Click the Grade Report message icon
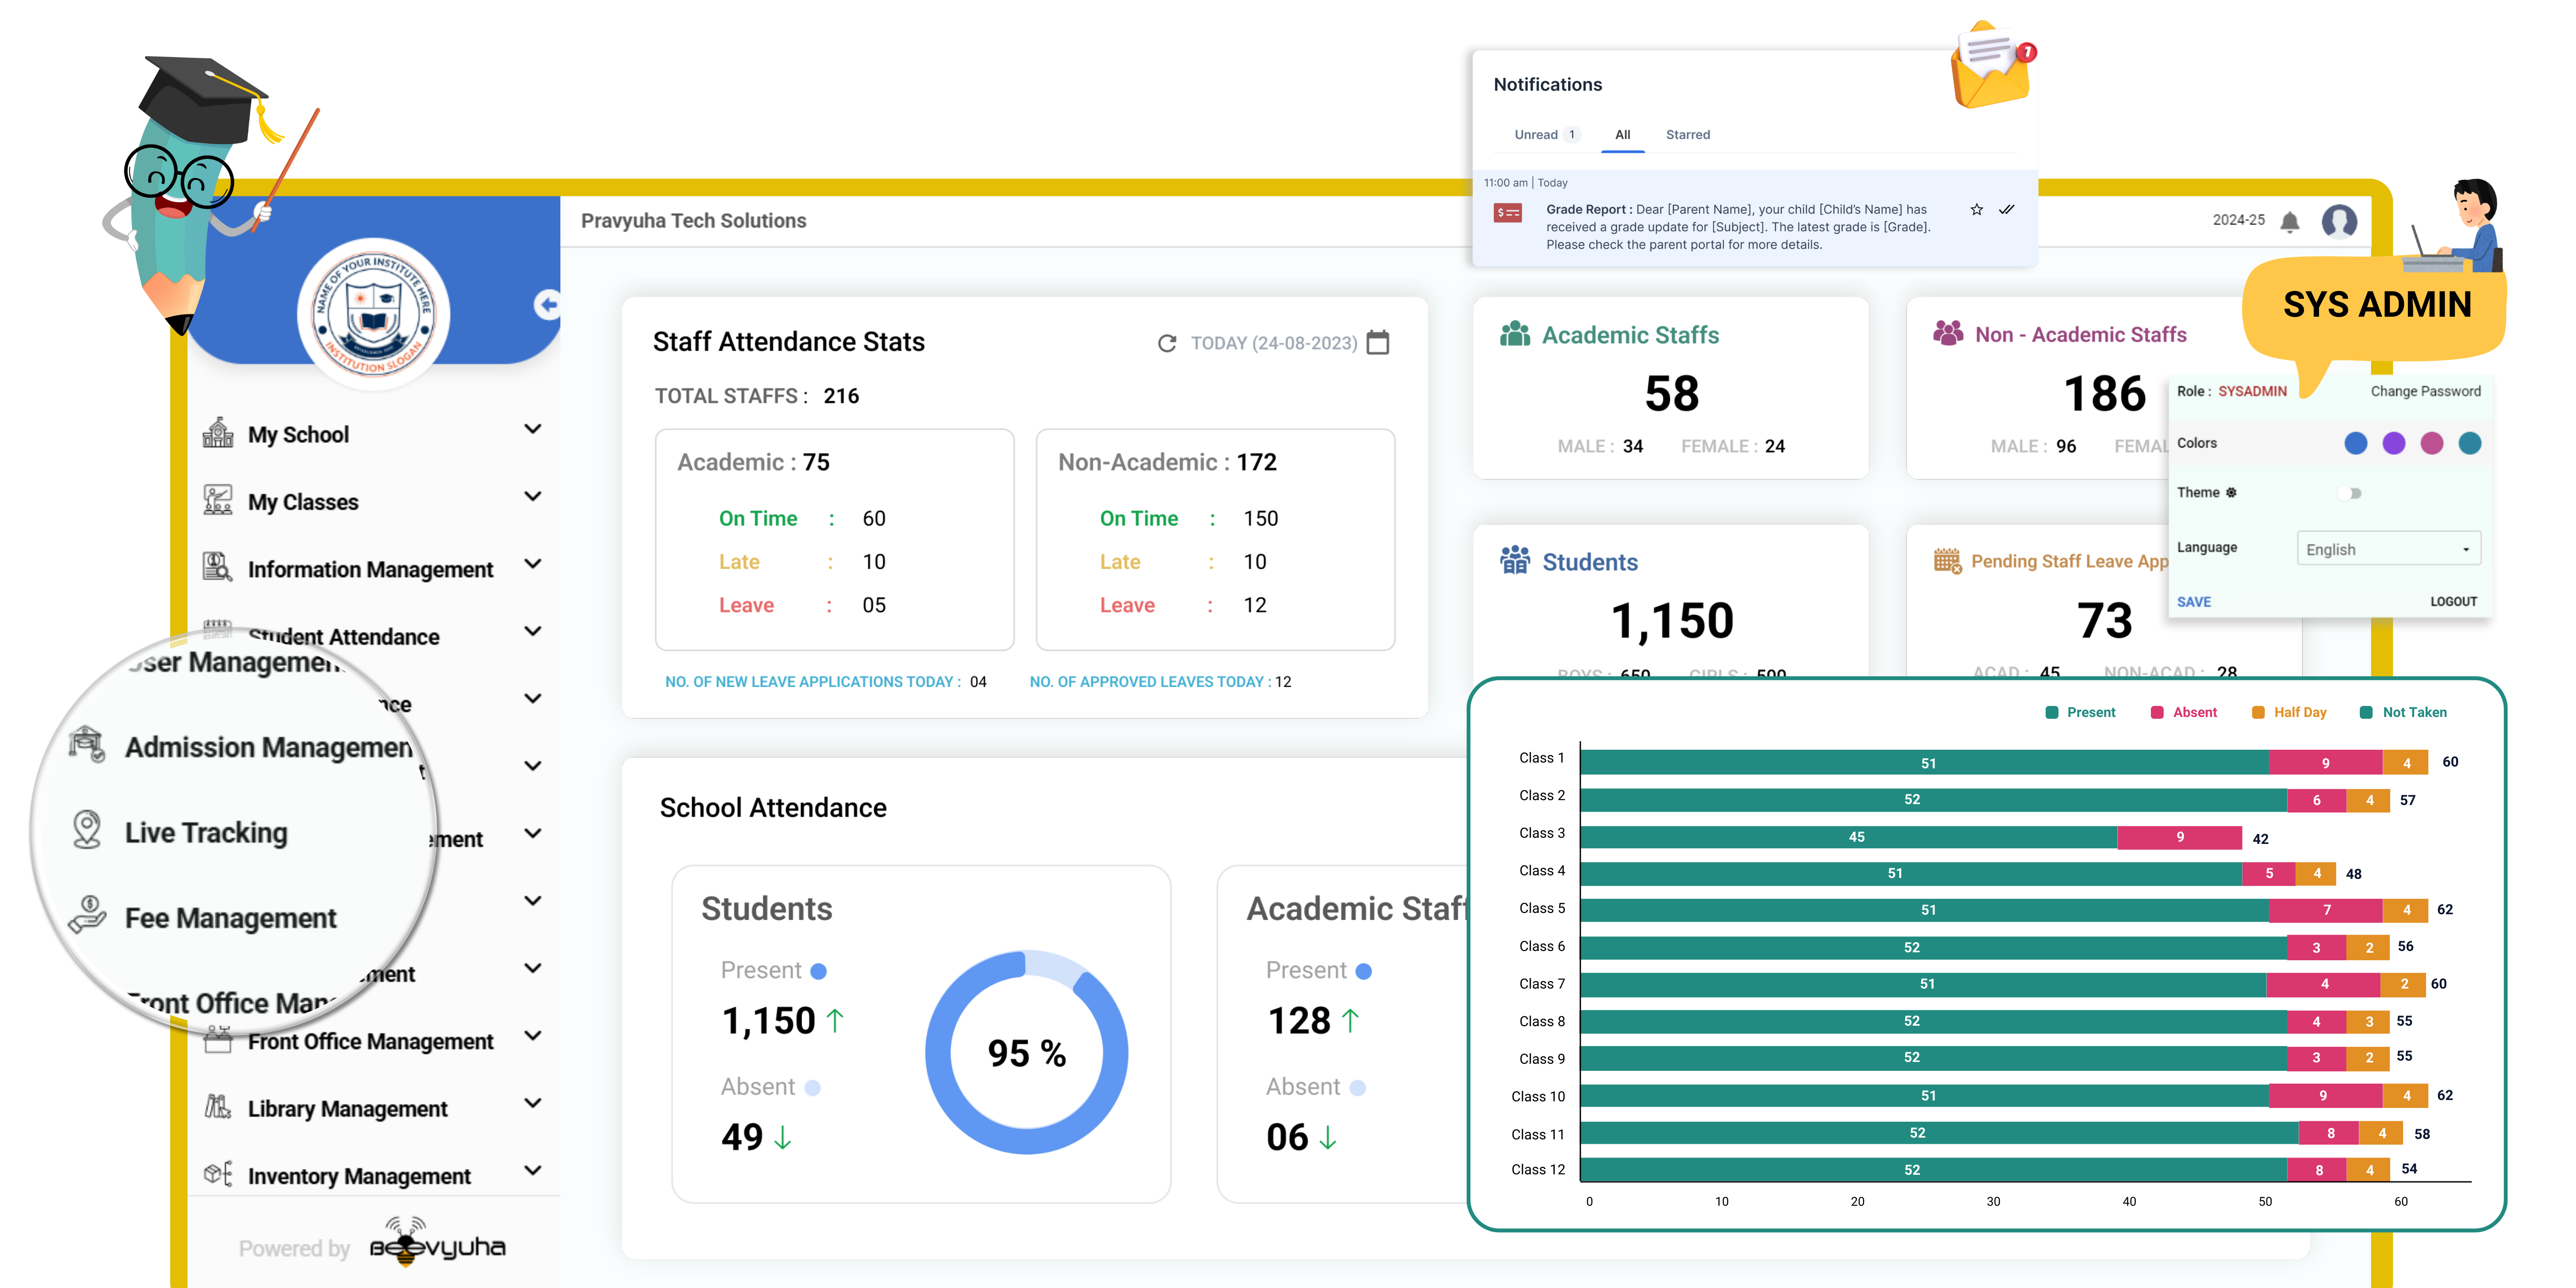Viewport: 2576px width, 1288px height. (1508, 213)
